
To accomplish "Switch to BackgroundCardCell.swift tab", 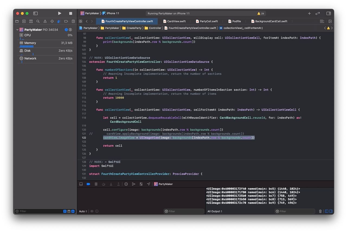I will 269,21.
